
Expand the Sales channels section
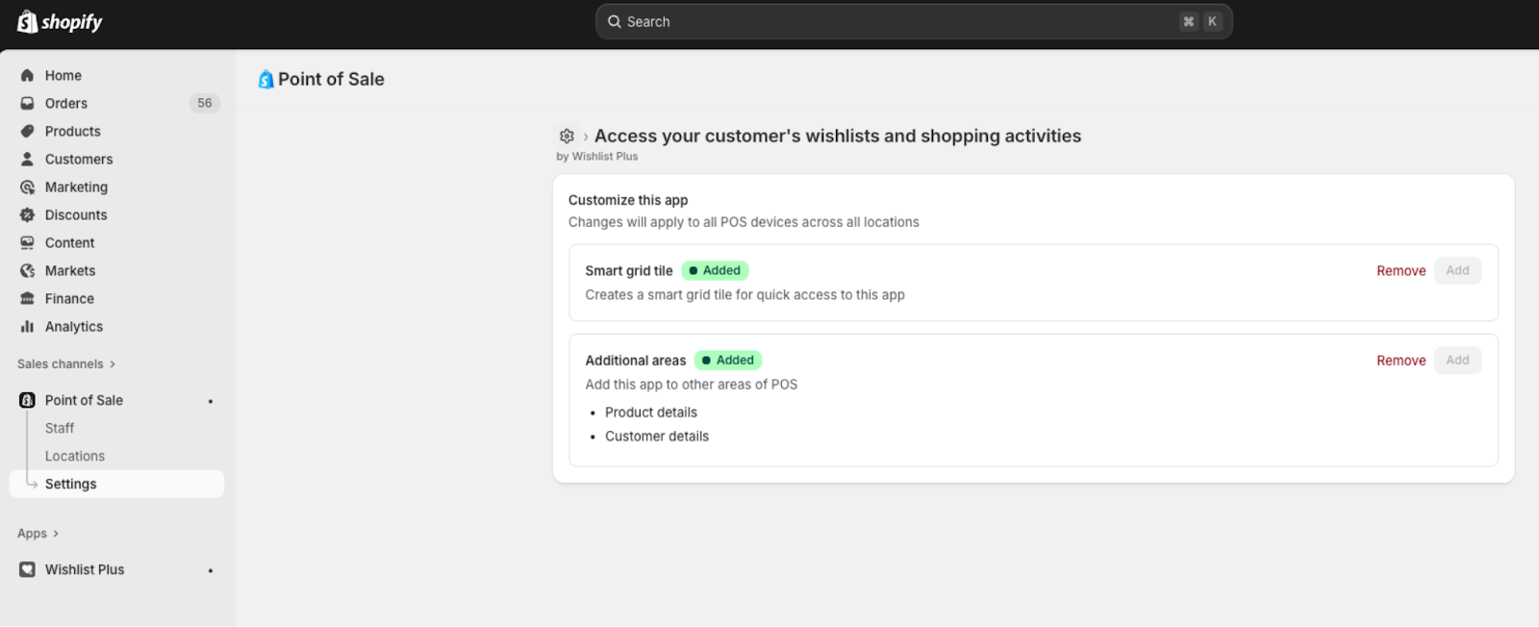pos(66,364)
